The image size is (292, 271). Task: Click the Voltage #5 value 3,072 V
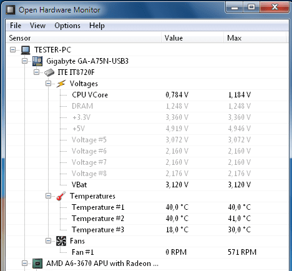click(177, 140)
